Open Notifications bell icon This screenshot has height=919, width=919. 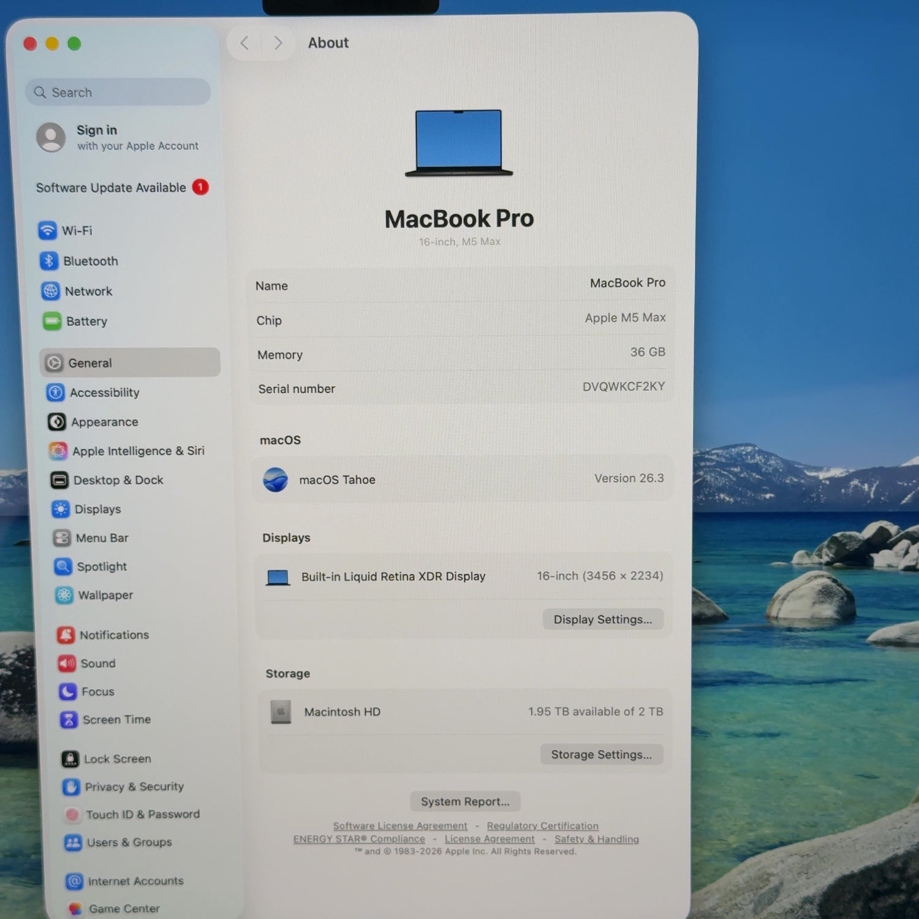point(66,635)
